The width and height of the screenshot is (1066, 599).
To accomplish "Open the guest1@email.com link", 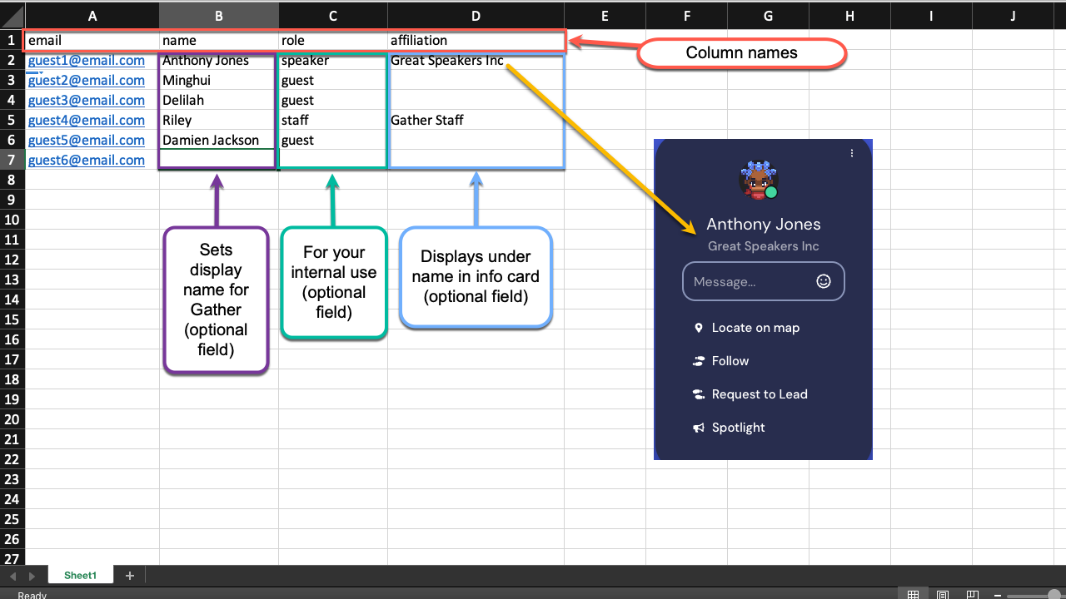I will [86, 60].
